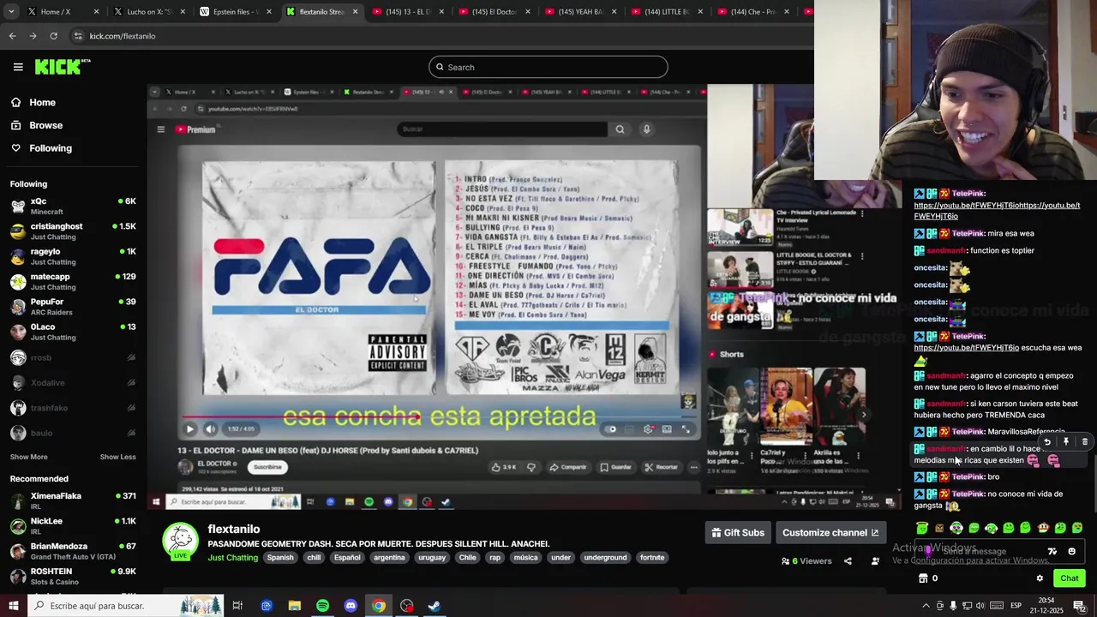Viewport: 1097px width, 617px height.
Task: Open the Kick hamburger sidebar menu
Action: pos(18,67)
